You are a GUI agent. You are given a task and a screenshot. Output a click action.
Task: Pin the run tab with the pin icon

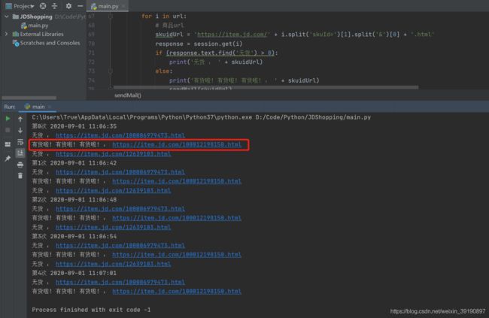pos(8,159)
